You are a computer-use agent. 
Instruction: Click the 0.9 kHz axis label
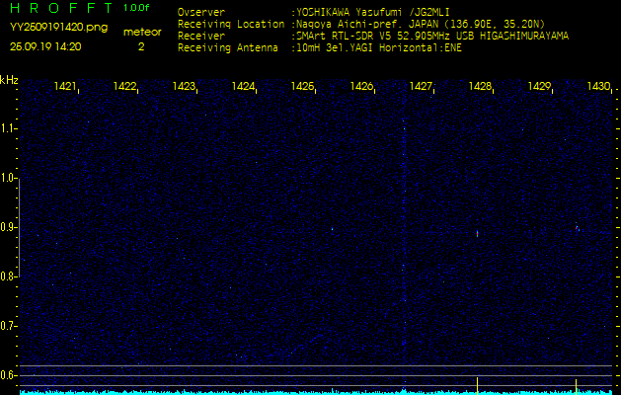pyautogui.click(x=8, y=227)
